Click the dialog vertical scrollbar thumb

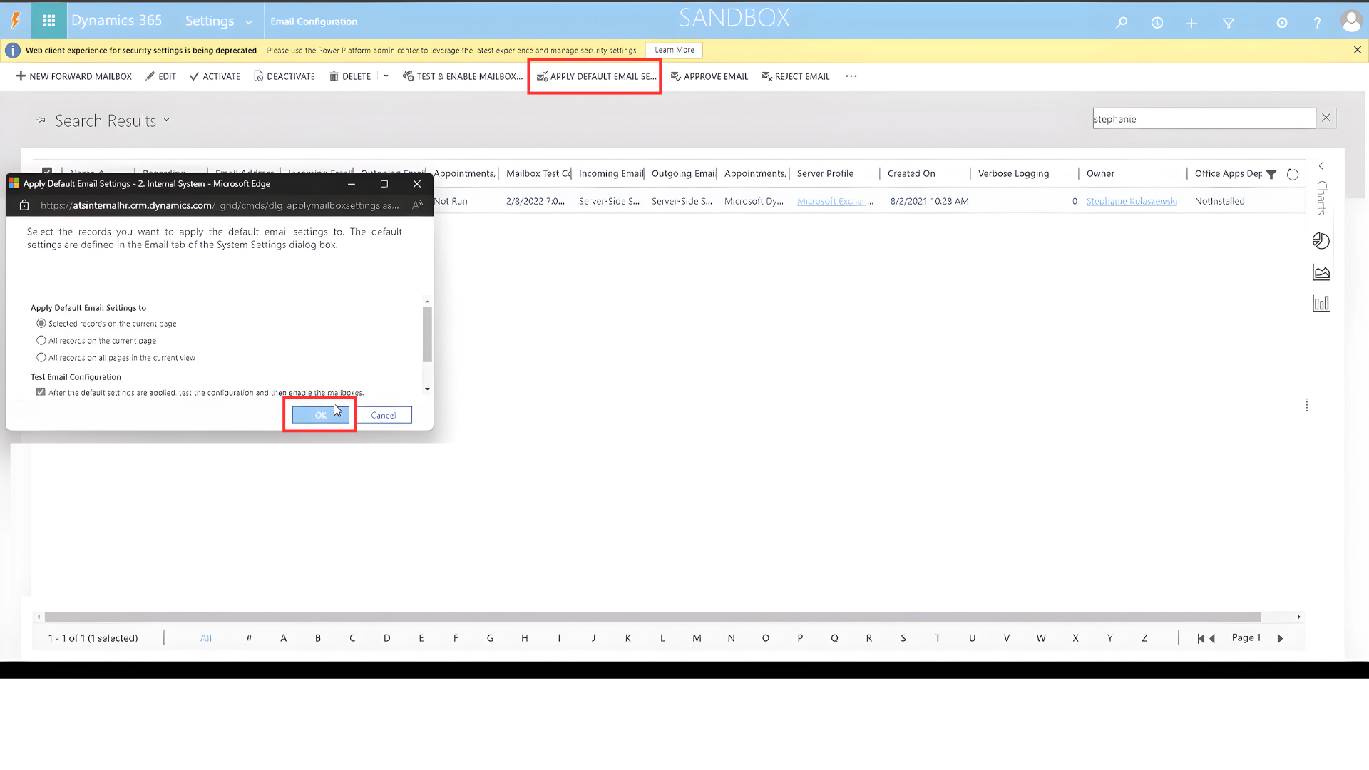pyautogui.click(x=427, y=334)
